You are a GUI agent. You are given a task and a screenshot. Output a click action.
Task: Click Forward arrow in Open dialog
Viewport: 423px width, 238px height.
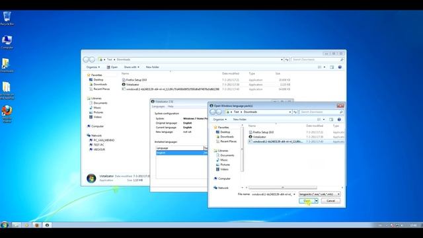[219, 112]
